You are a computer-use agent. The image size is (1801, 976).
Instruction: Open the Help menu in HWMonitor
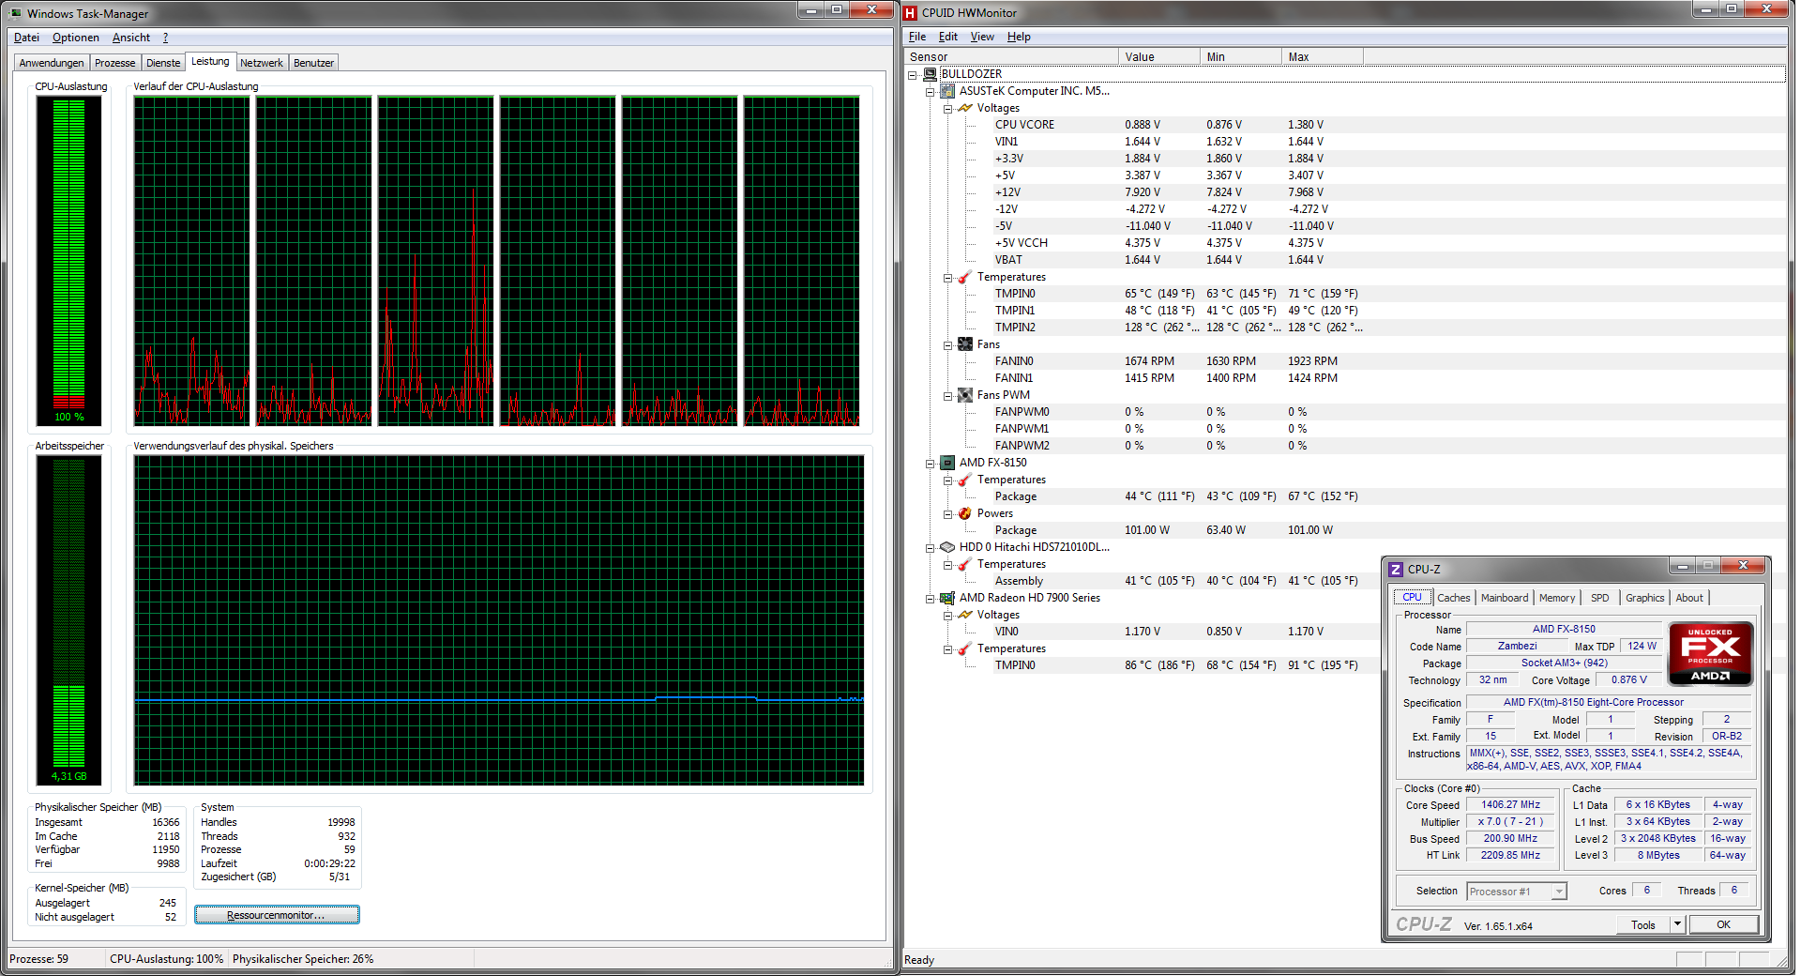[x=1019, y=37]
